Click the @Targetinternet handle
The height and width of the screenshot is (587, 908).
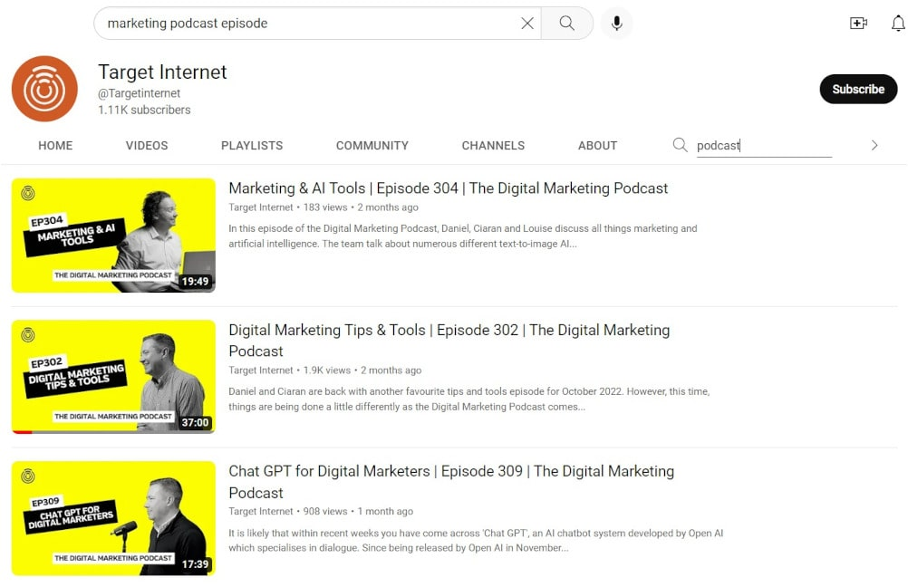139,93
